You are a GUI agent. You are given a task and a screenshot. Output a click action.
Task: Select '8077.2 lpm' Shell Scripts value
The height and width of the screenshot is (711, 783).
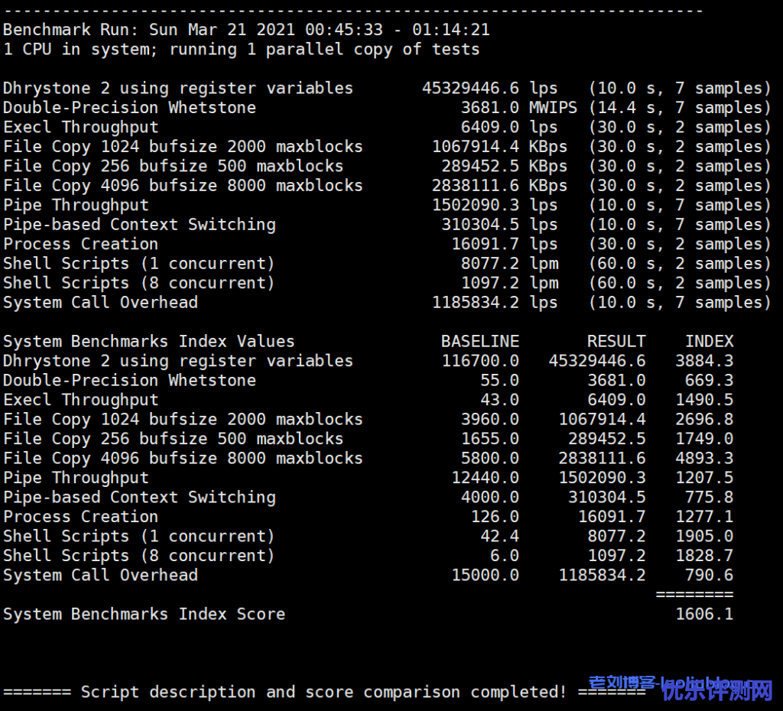click(509, 264)
